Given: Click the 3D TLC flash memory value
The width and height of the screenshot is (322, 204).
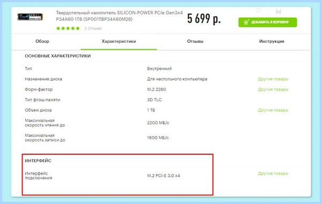Looking at the screenshot, I should [154, 100].
